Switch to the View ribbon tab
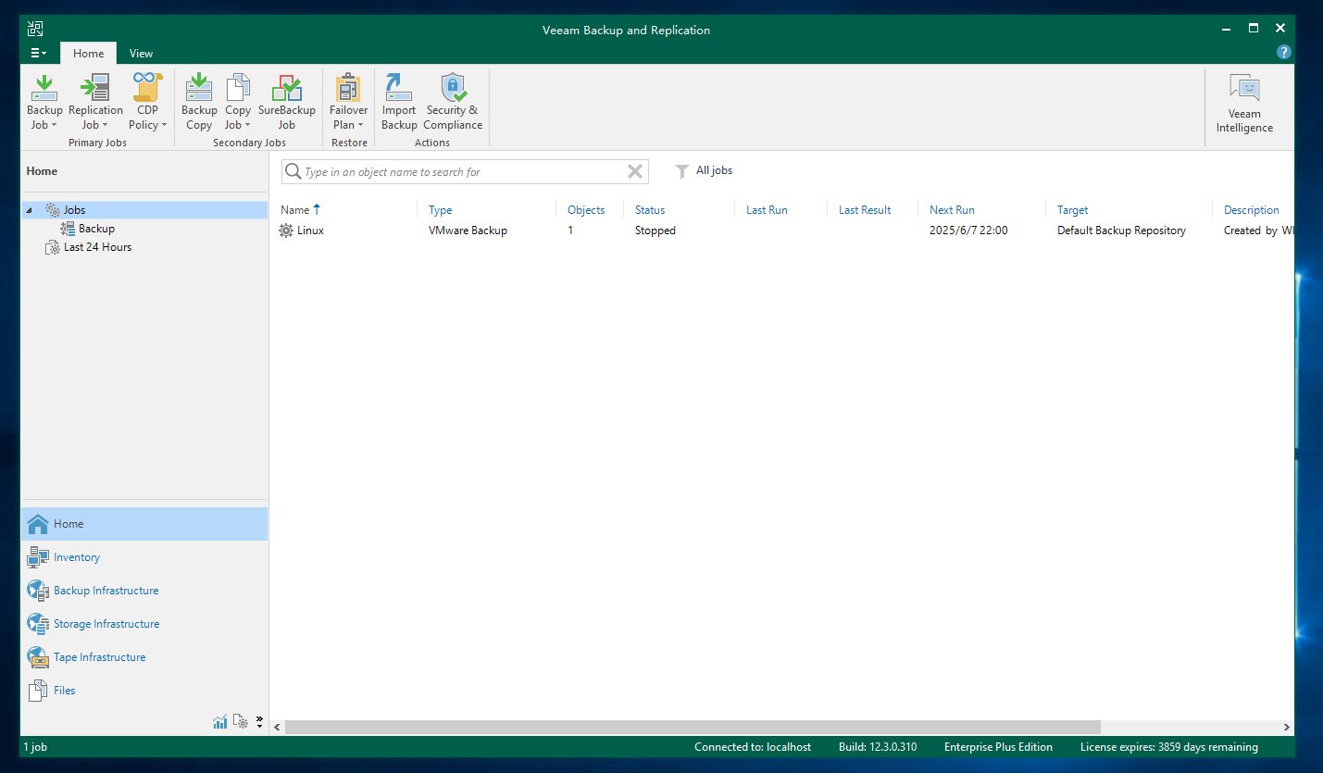The image size is (1323, 773). click(141, 53)
